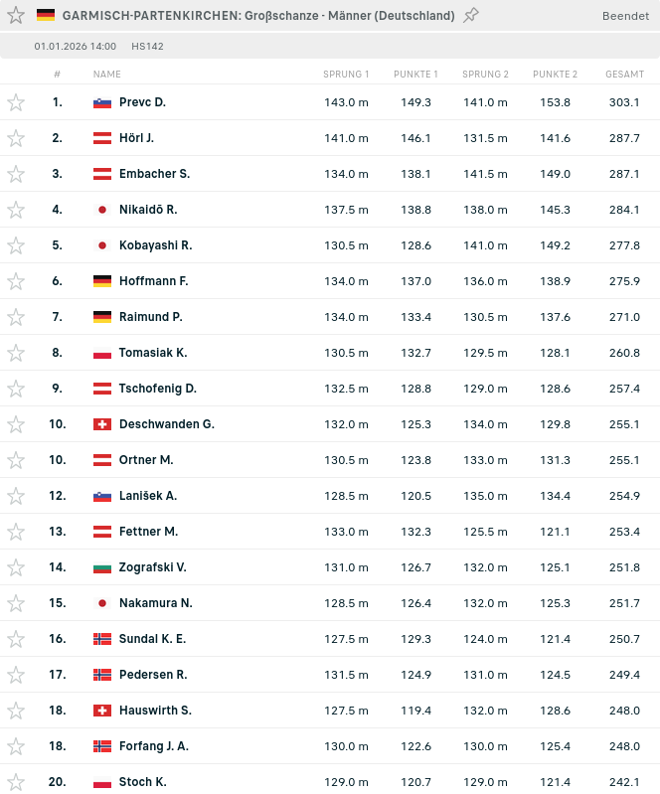Select the GESAMT column header
The width and height of the screenshot is (660, 794).
624,74
